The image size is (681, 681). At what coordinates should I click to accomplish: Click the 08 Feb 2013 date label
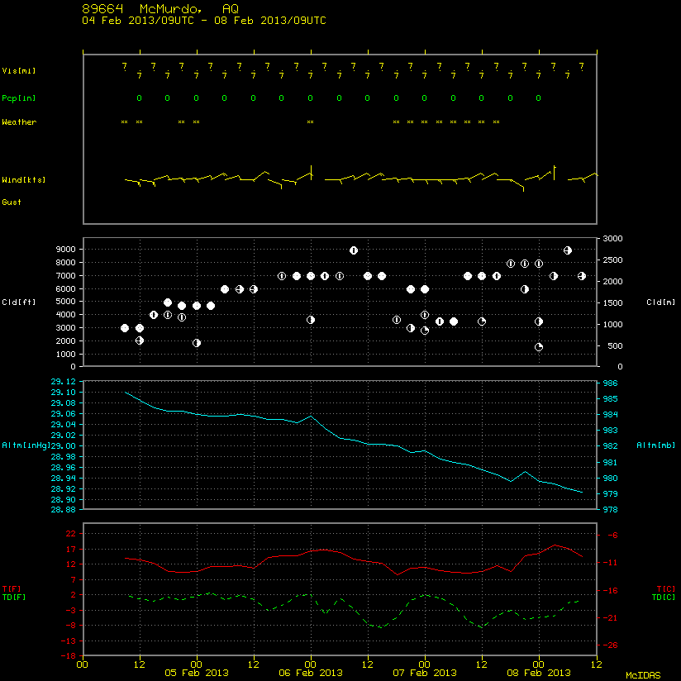[539, 673]
